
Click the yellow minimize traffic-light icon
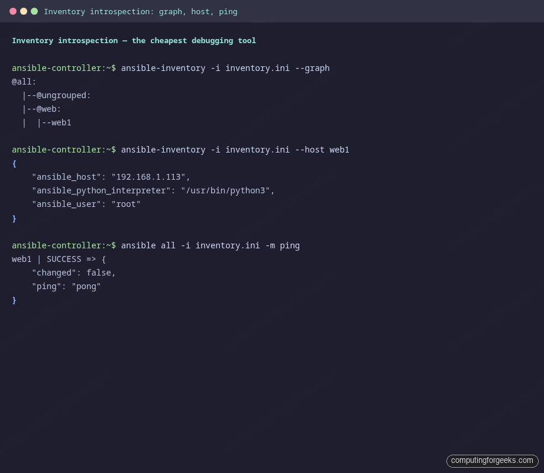pyautogui.click(x=24, y=11)
